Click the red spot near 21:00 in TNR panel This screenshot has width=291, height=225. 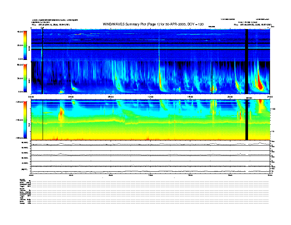coord(240,115)
